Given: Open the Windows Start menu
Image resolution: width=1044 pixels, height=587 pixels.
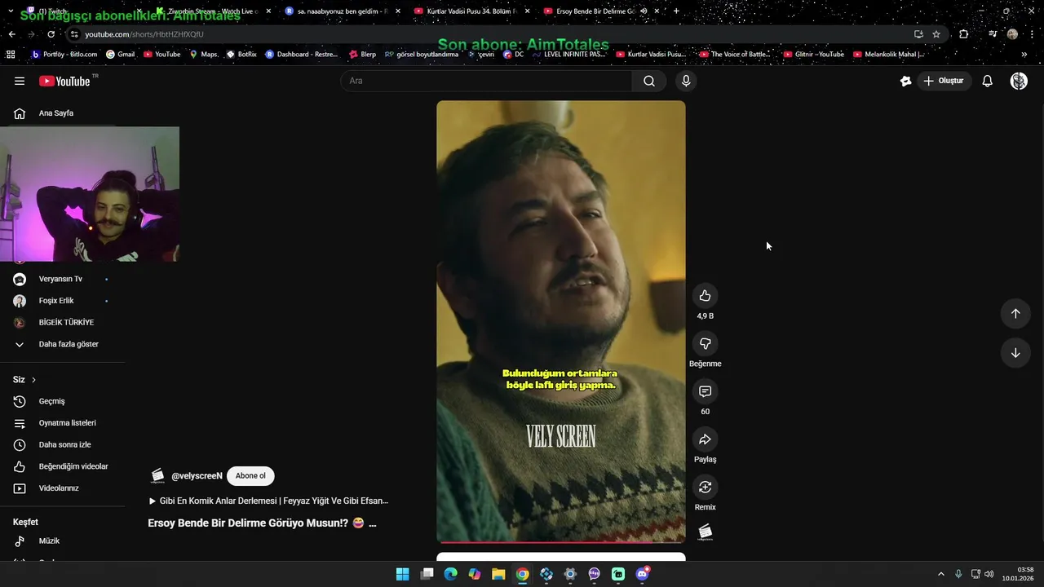Looking at the screenshot, I should pos(402,574).
